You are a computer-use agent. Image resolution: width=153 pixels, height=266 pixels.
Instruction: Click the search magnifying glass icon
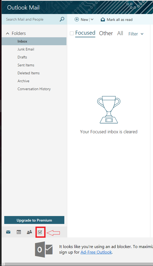(x=62, y=19)
